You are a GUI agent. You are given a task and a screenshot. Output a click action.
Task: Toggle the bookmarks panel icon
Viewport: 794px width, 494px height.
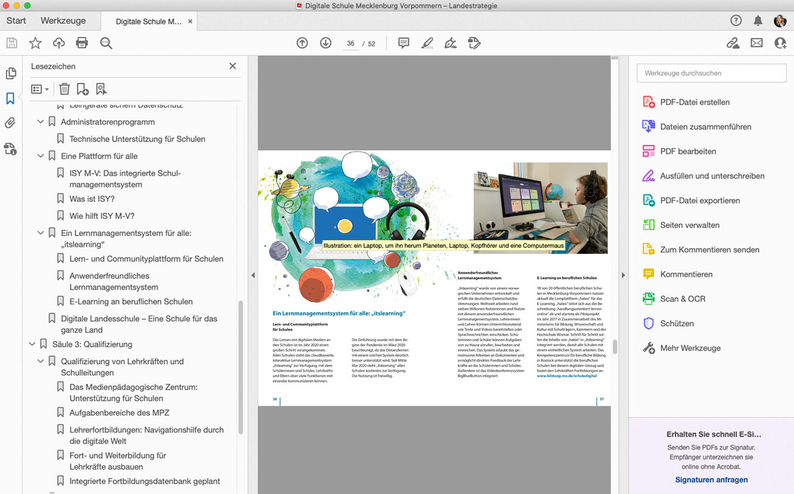click(10, 98)
